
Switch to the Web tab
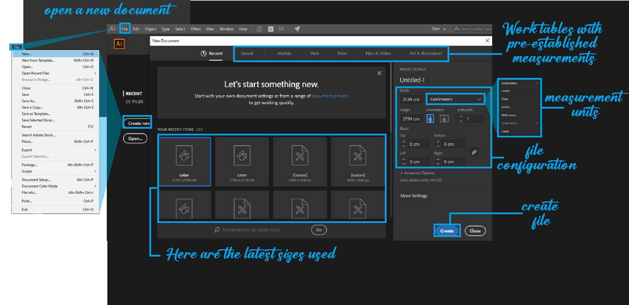314,53
